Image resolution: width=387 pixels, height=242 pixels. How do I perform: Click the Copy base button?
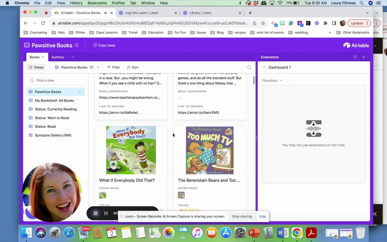[104, 45]
